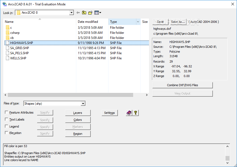Click the question mark help icon
Screen dimensions: 237x167
[x=136, y=113]
